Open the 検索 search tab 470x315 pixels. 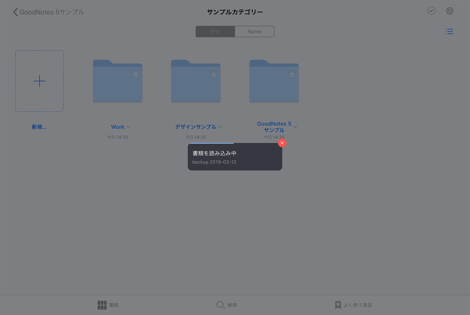[227, 305]
